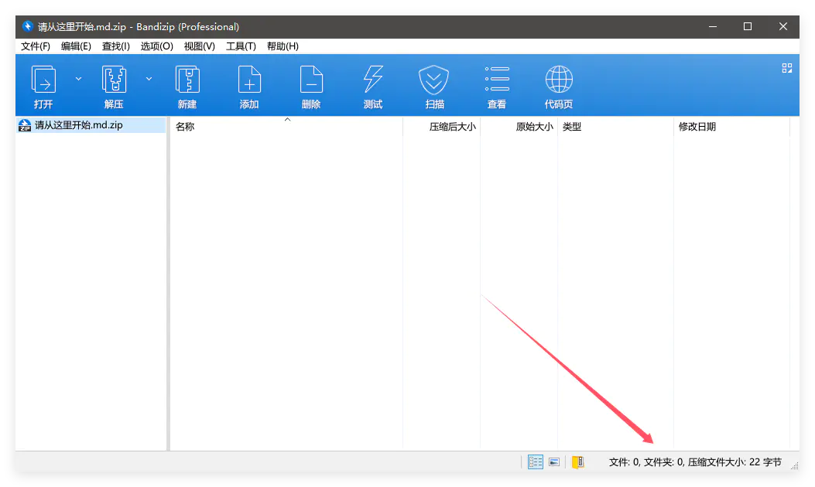Toggle the details list view in status bar

pyautogui.click(x=536, y=461)
